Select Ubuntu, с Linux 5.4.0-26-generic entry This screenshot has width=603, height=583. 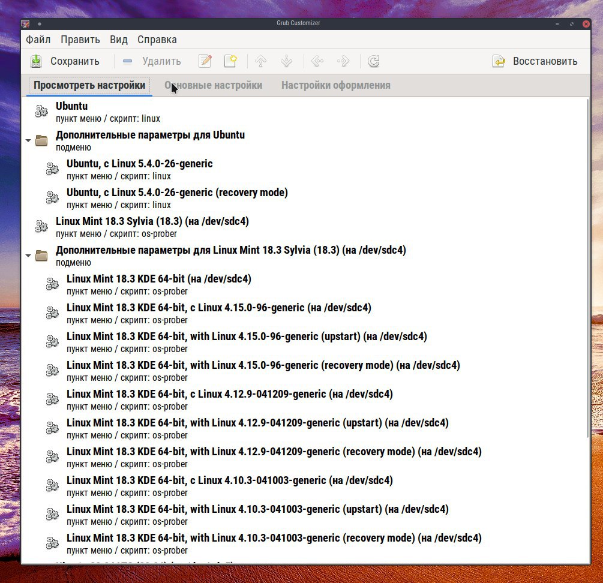click(304, 170)
